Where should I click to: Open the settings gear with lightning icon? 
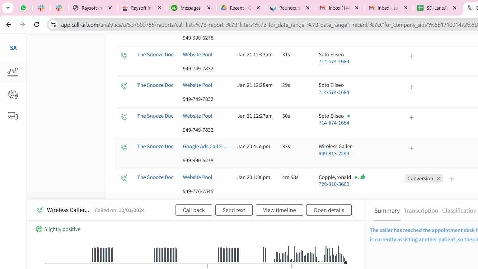click(13, 94)
